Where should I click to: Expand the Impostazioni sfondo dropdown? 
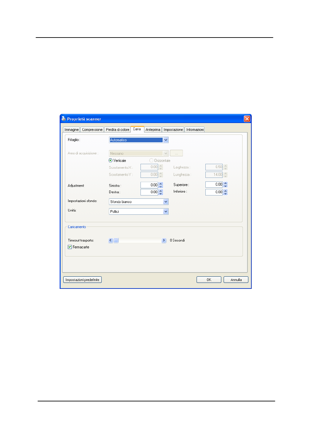coord(166,202)
